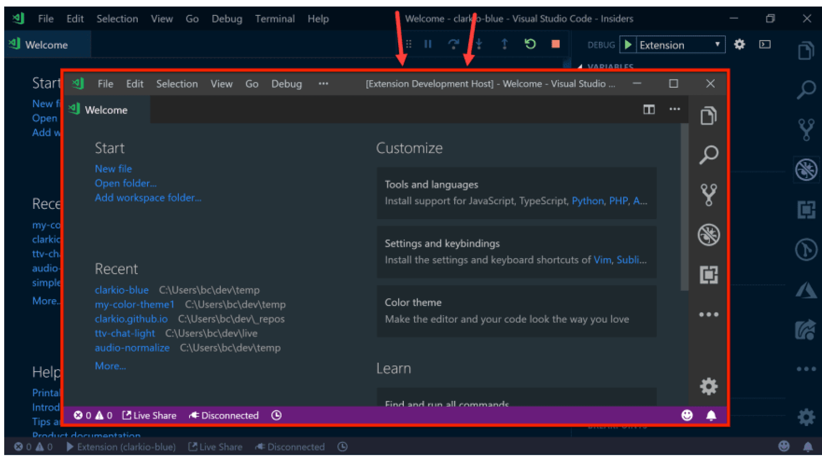Click split editor icon in Host window
Screen dimensions: 822x462
pyautogui.click(x=649, y=109)
